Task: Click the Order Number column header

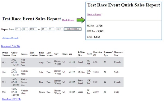Action: pos(6,54)
